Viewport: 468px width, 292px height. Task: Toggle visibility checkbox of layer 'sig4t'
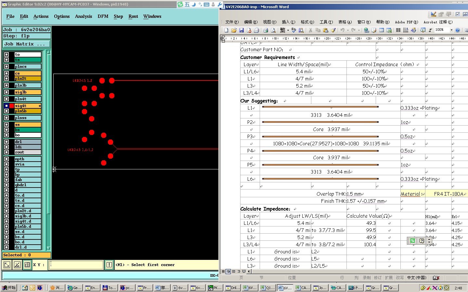tap(6, 106)
